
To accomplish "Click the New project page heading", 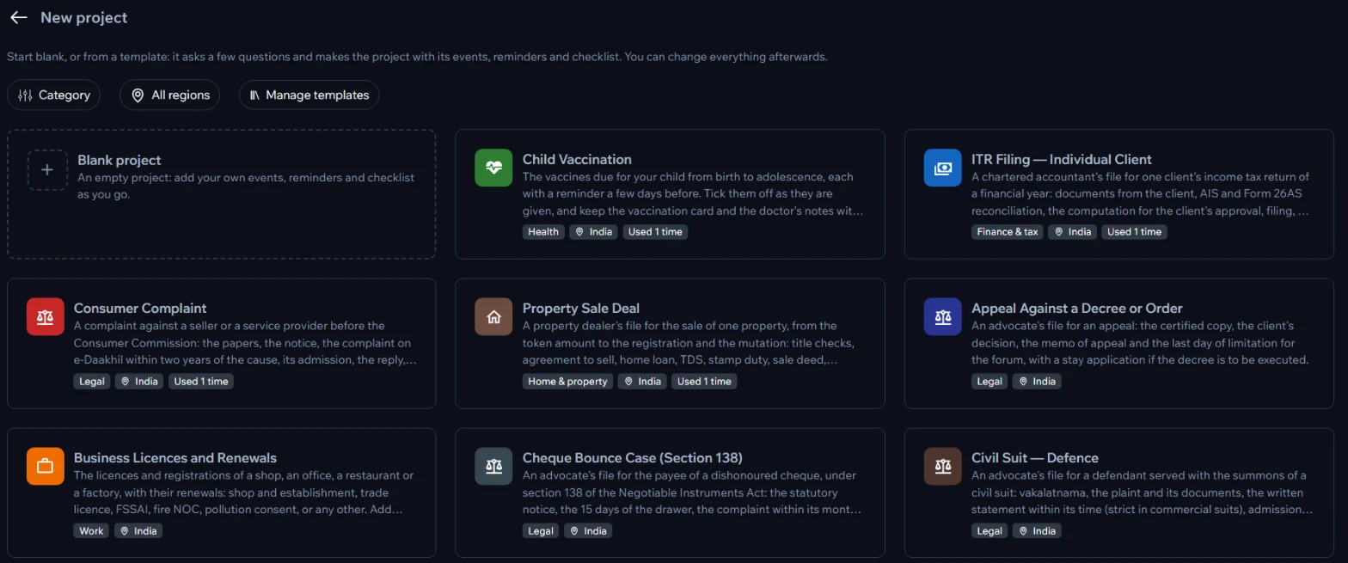I will coord(84,17).
